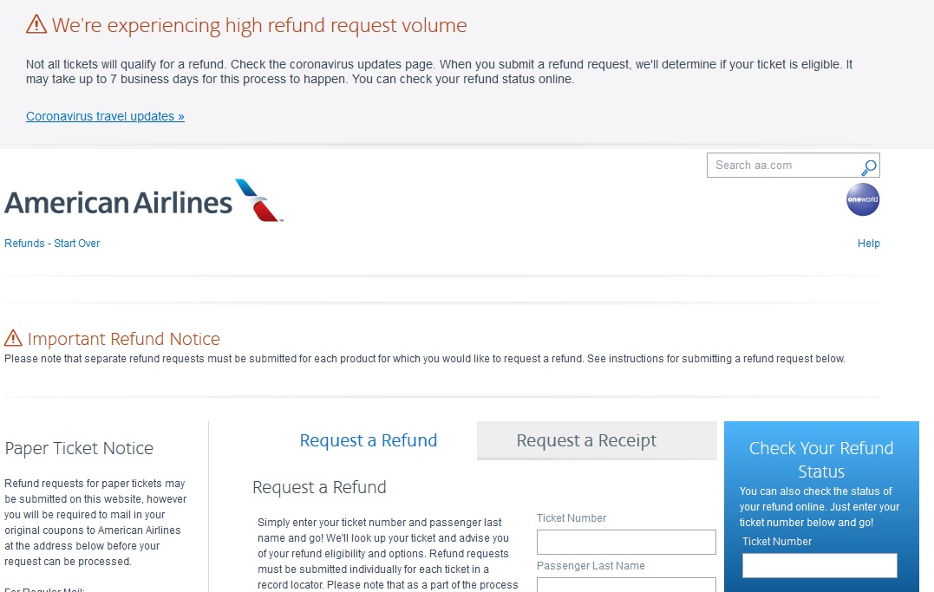
Task: Click the American Airlines flight symbol
Action: (x=258, y=200)
